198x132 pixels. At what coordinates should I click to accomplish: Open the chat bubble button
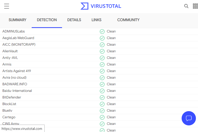[189, 118]
